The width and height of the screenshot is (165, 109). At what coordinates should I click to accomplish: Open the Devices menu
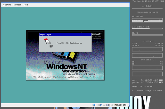(x=17, y=5)
